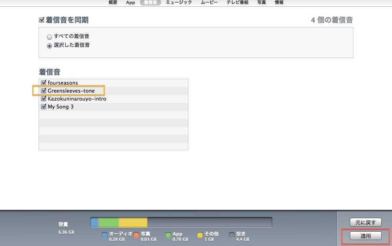Image resolution: width=392 pixels, height=246 pixels.
Task: Uncheck Kazokuninarouyo-intro ringtone
Action: click(x=44, y=99)
